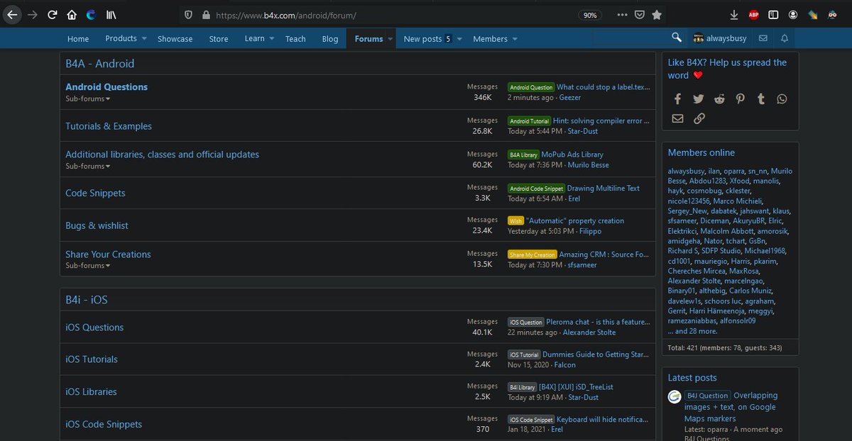Open the Latest posts heading link
This screenshot has width=852, height=441.
pyautogui.click(x=692, y=378)
